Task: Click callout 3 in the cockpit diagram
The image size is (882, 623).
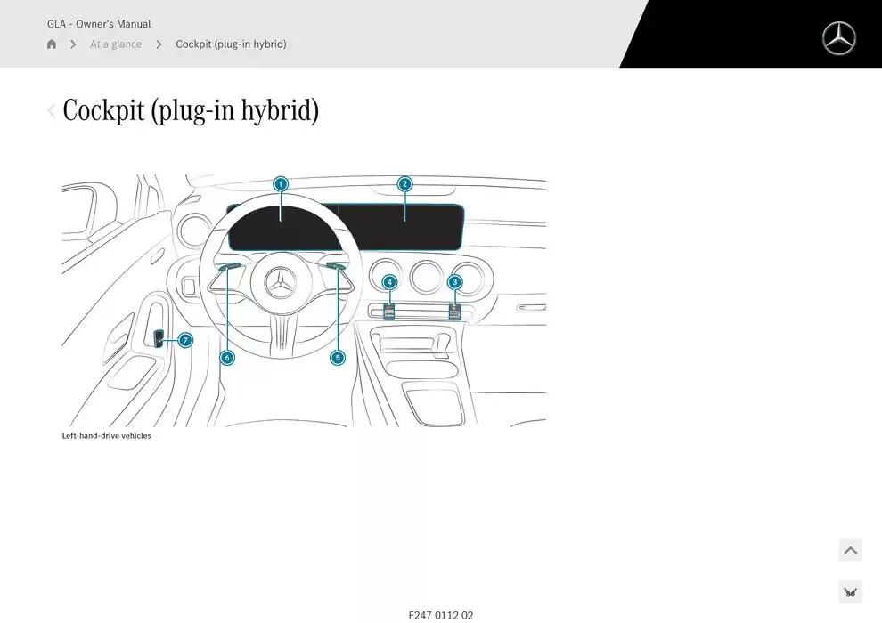Action: 454,282
